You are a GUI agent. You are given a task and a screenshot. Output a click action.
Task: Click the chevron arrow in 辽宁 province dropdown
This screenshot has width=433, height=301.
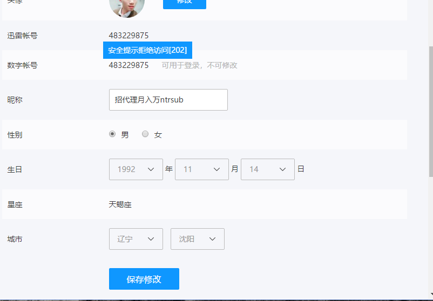[151, 239]
